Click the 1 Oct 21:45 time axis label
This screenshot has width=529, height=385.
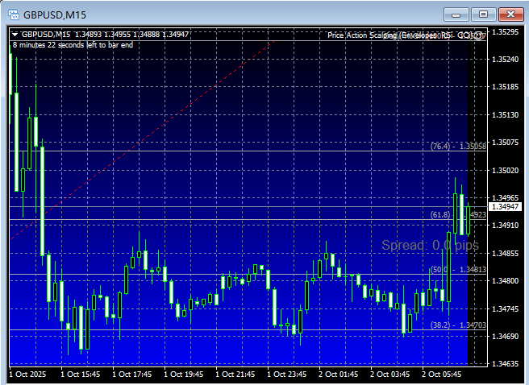pos(236,375)
